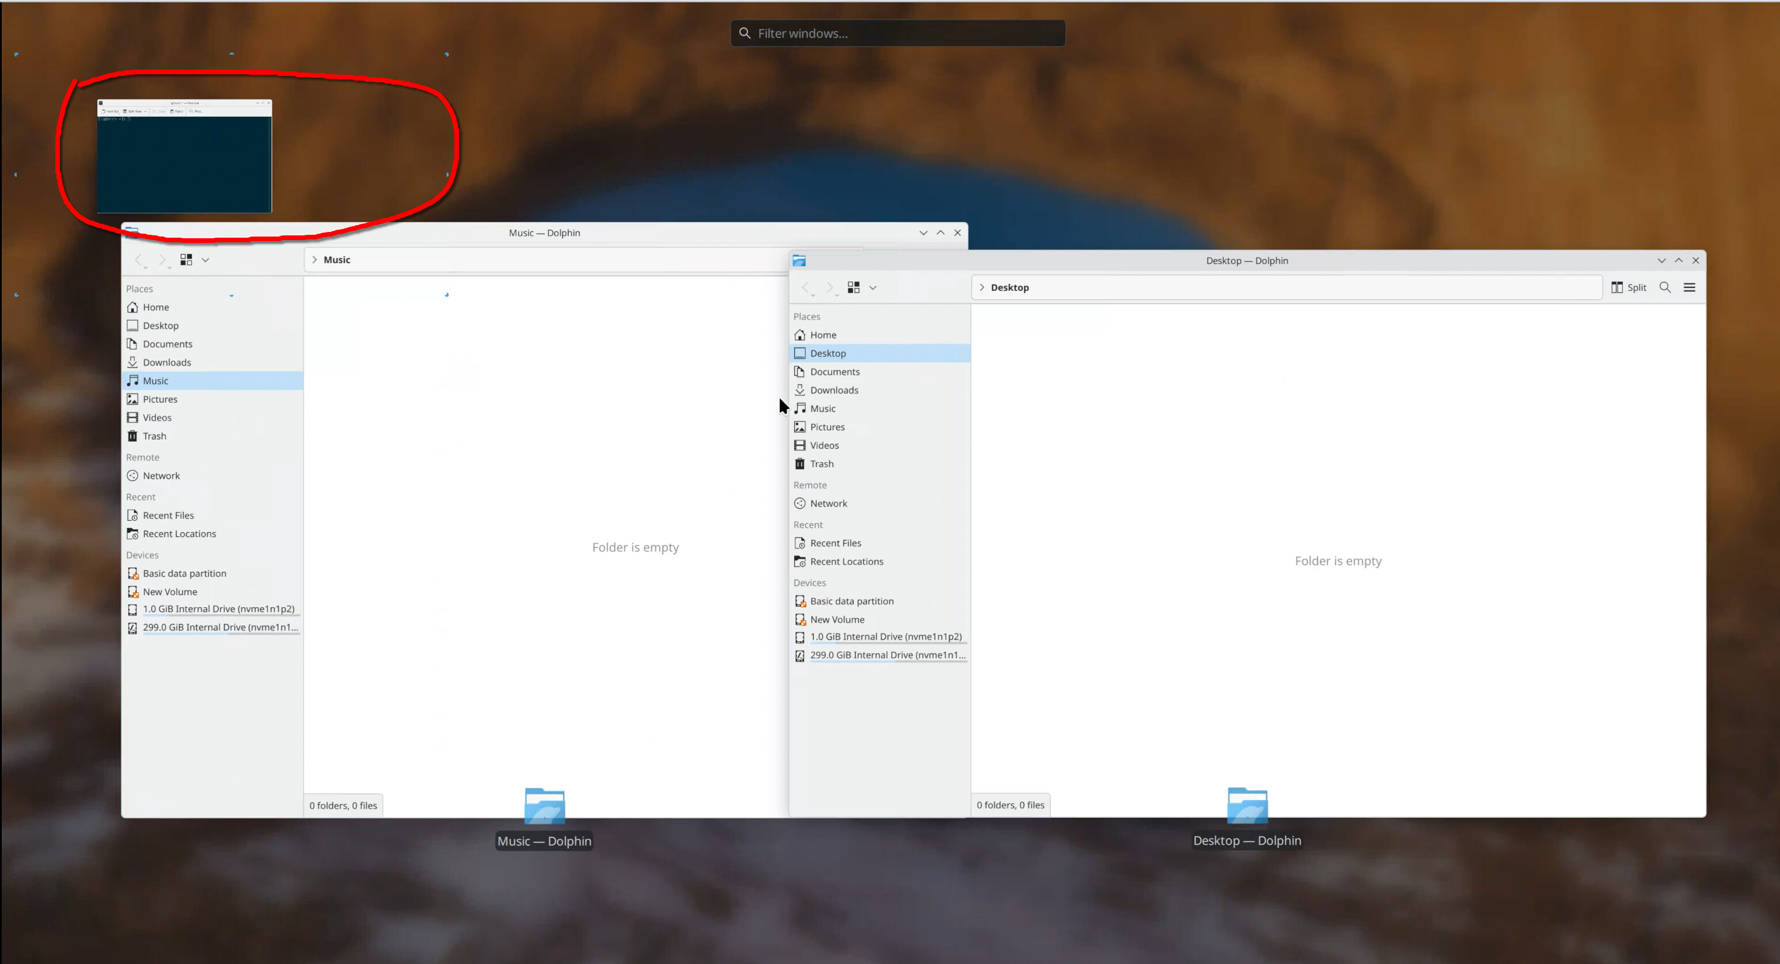Click the Konsole window thumbnail
Image resolution: width=1780 pixels, height=964 pixels.
(x=184, y=157)
